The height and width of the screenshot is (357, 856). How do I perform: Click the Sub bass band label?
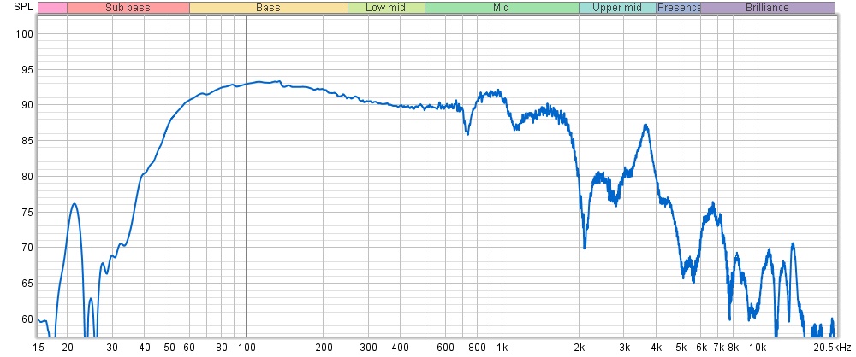coord(128,8)
